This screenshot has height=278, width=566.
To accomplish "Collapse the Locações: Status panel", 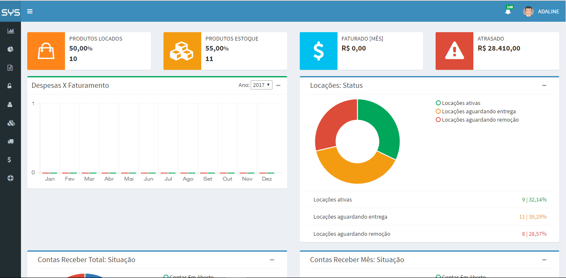I will tap(544, 85).
